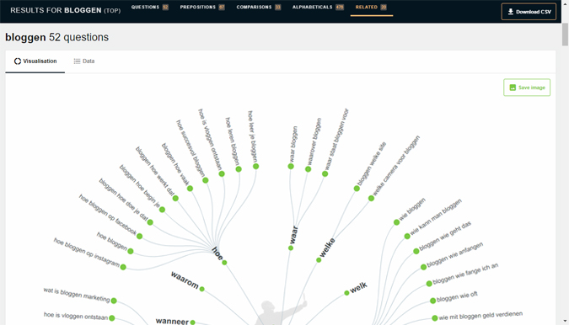Go to the Comparisons section
Image resolution: width=569 pixels, height=325 pixels.
[x=259, y=8]
